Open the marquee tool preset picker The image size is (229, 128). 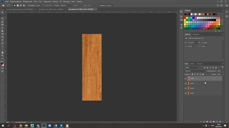pos(9,5)
